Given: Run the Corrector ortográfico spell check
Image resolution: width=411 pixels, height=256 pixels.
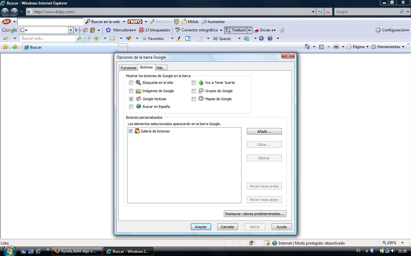Looking at the screenshot, I should [x=197, y=30].
